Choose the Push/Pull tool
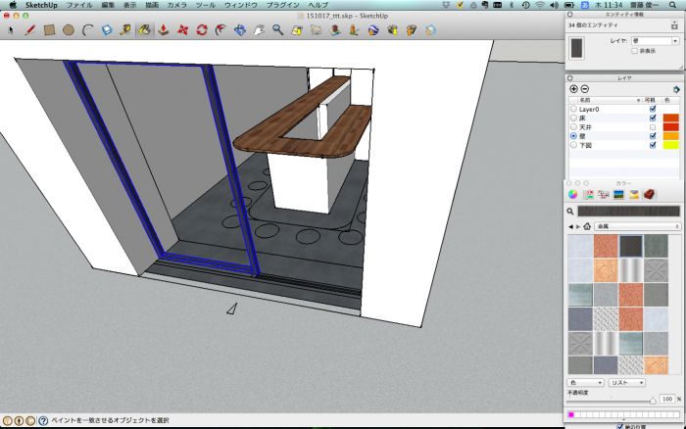Viewport: 686px width, 429px height. coord(164,30)
